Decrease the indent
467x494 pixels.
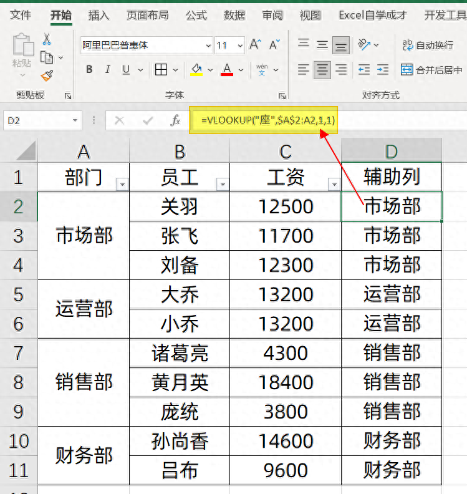point(364,70)
